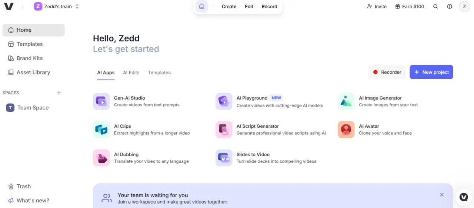Screen dimensions: 474x208
Task: Open the Z user profile avatar
Action: point(464,6)
